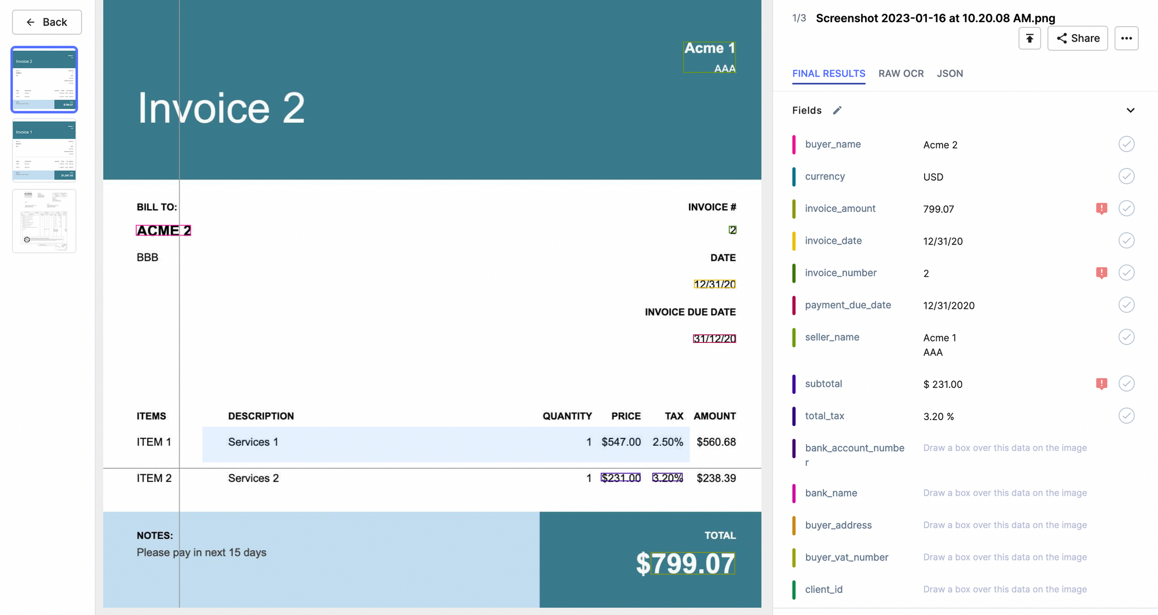This screenshot has width=1158, height=615.
Task: Mark the total_tax field as verified
Action: 1126,416
